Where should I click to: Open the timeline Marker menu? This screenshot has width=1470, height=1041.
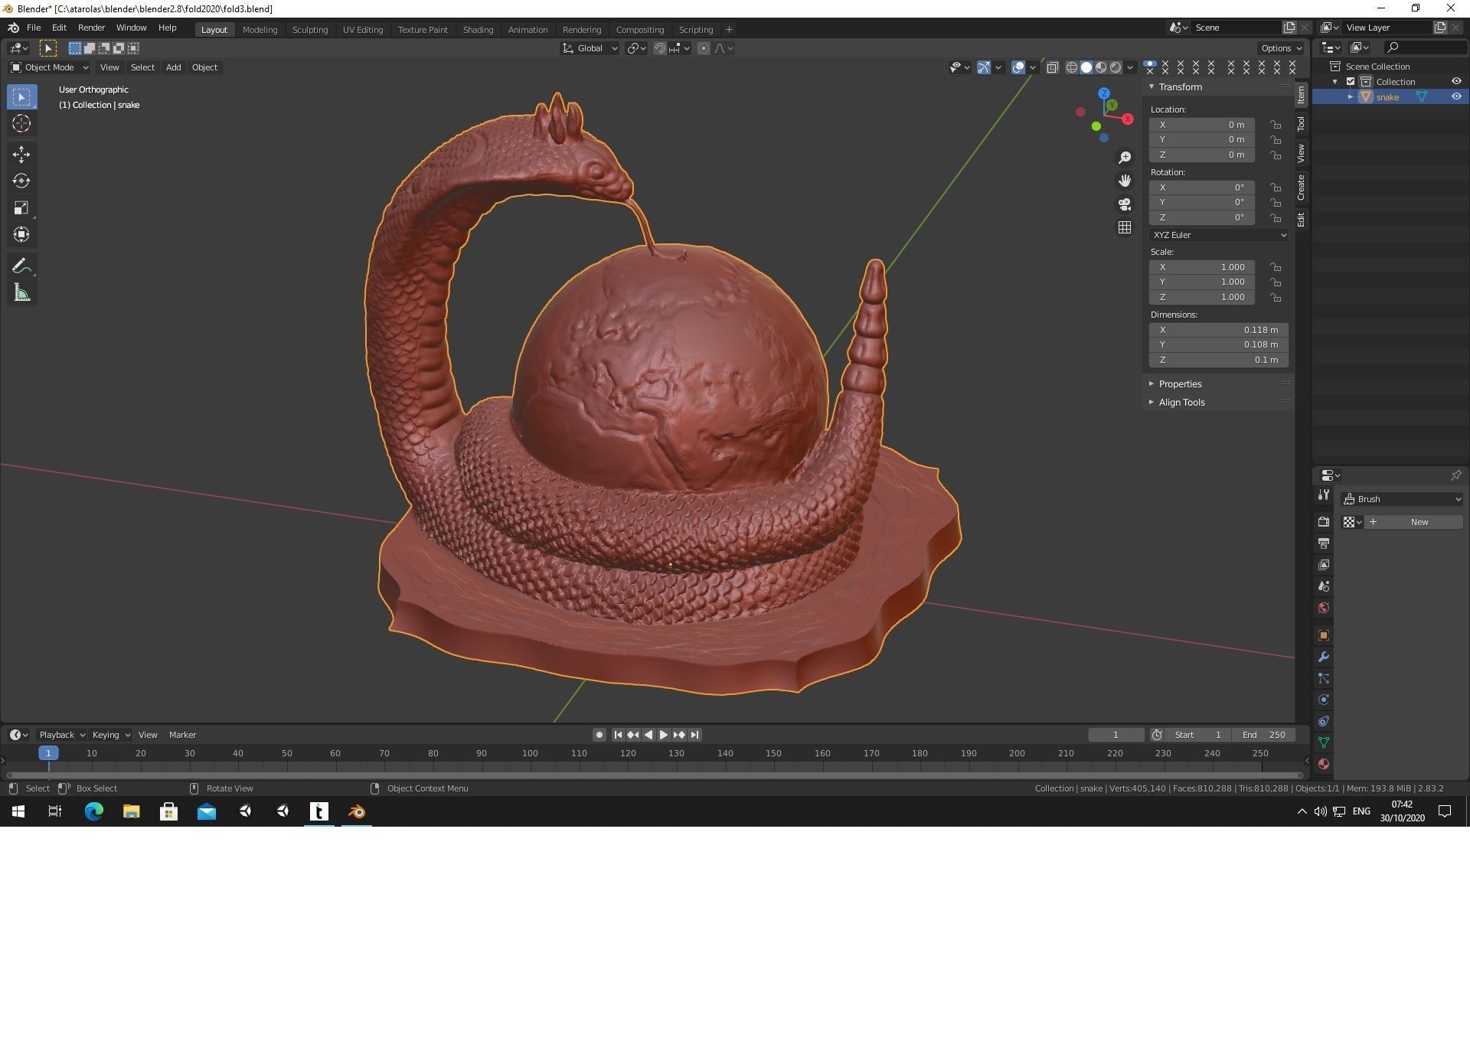coord(182,735)
